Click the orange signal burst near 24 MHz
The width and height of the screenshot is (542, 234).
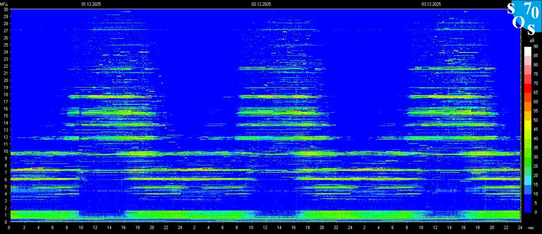point(144,52)
